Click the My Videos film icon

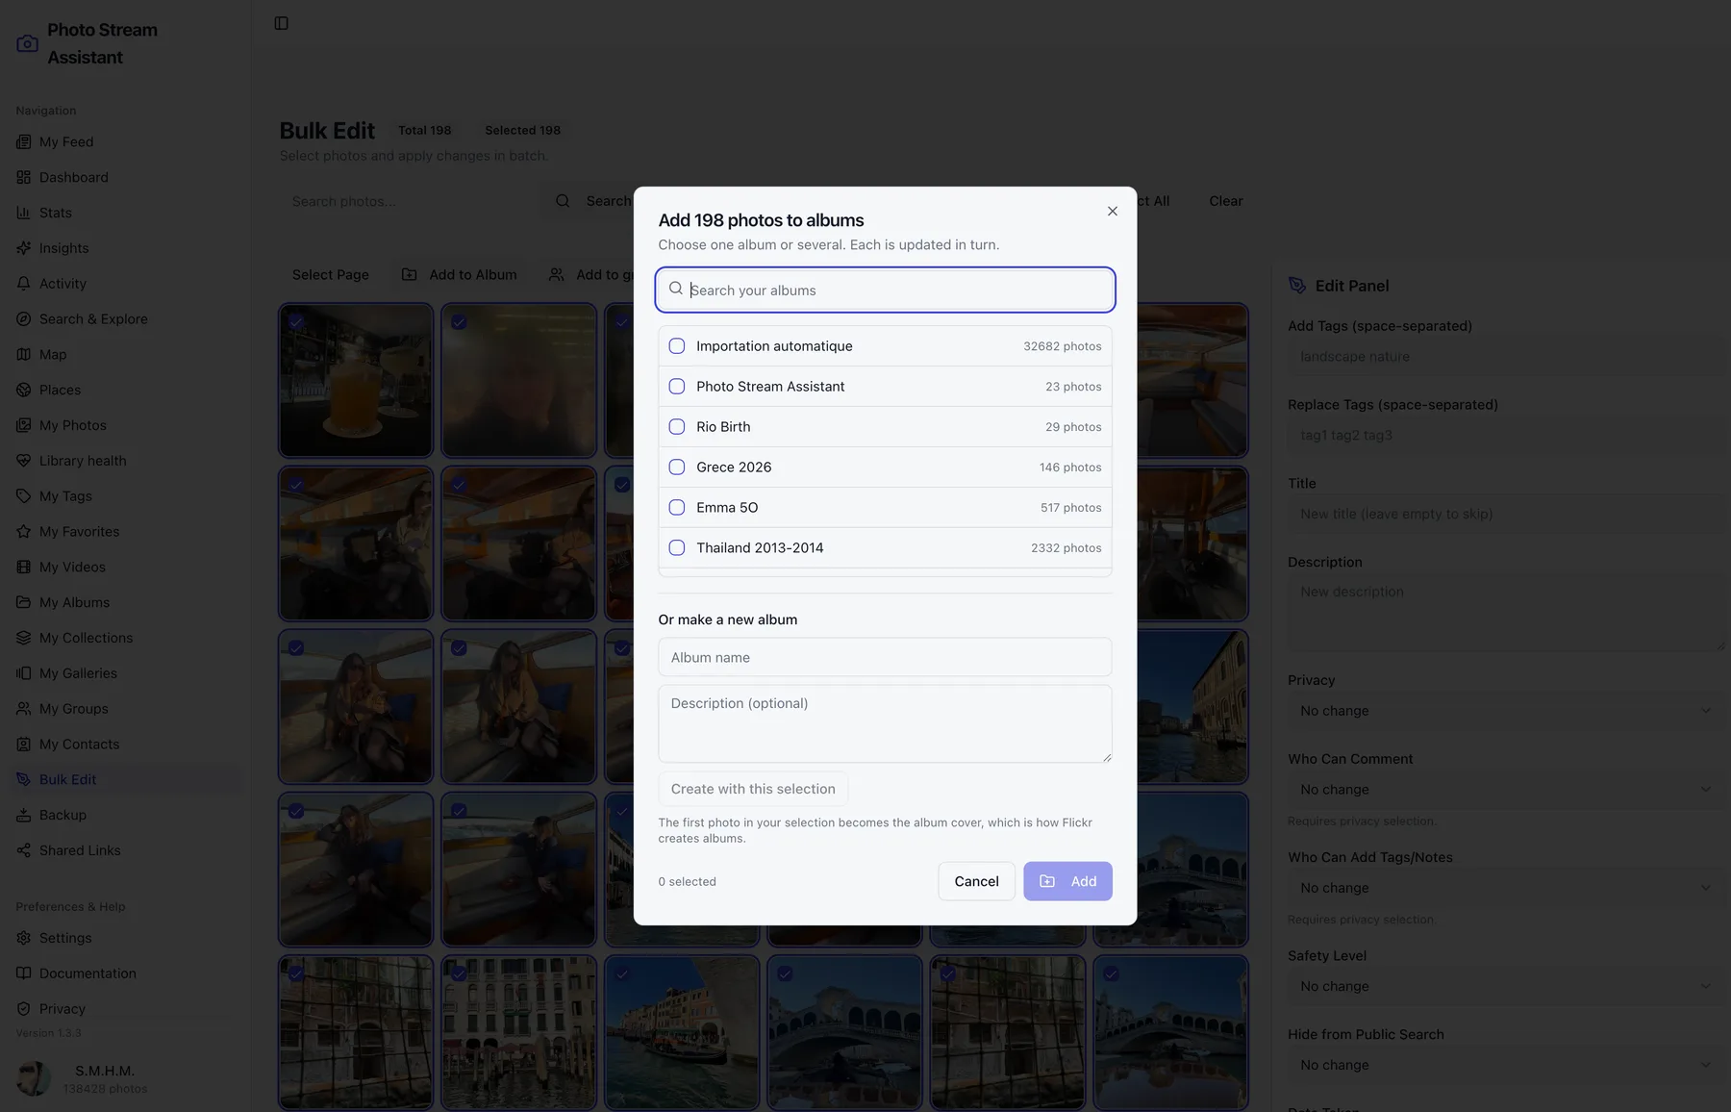24,567
